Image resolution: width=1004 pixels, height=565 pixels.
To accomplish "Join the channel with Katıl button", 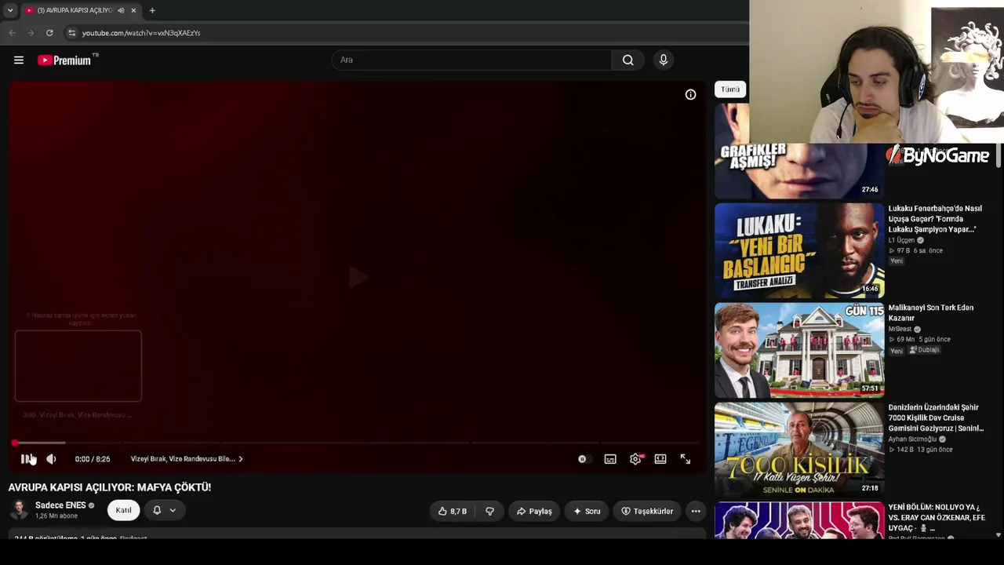I will tap(124, 511).
